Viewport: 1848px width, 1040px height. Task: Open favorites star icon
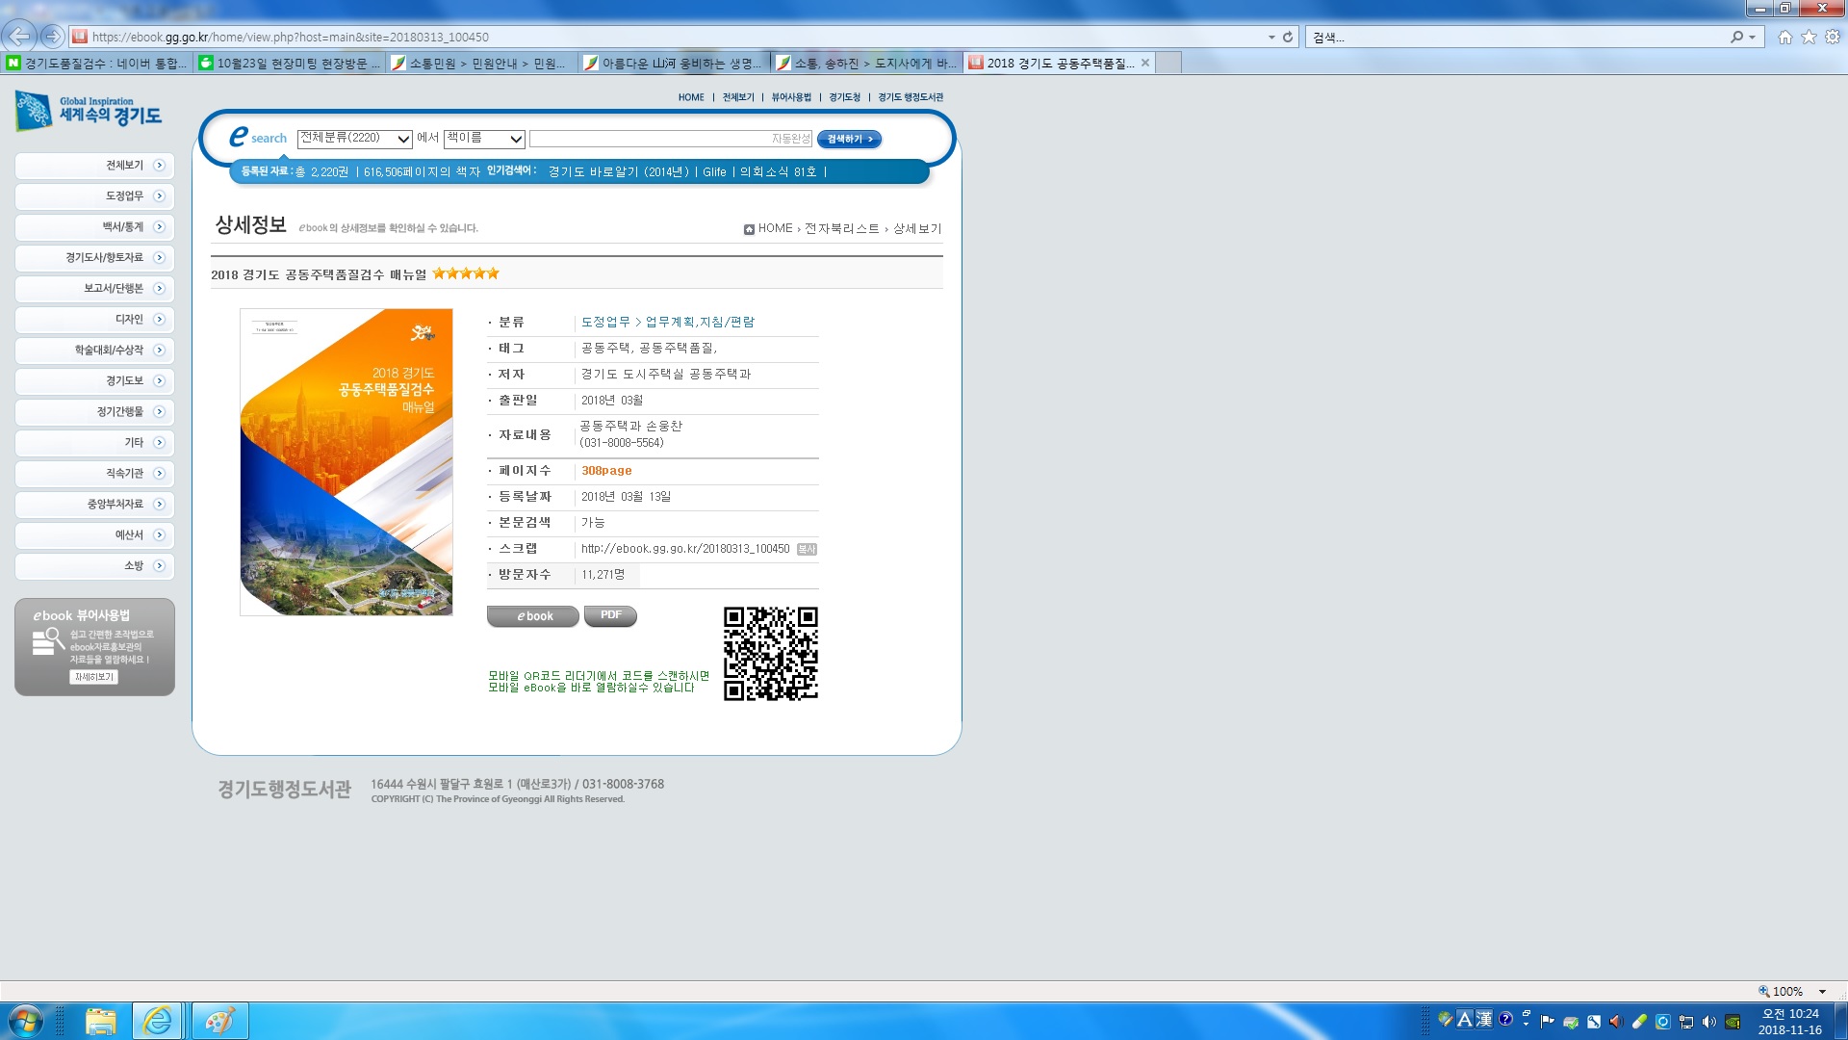[x=1809, y=37]
